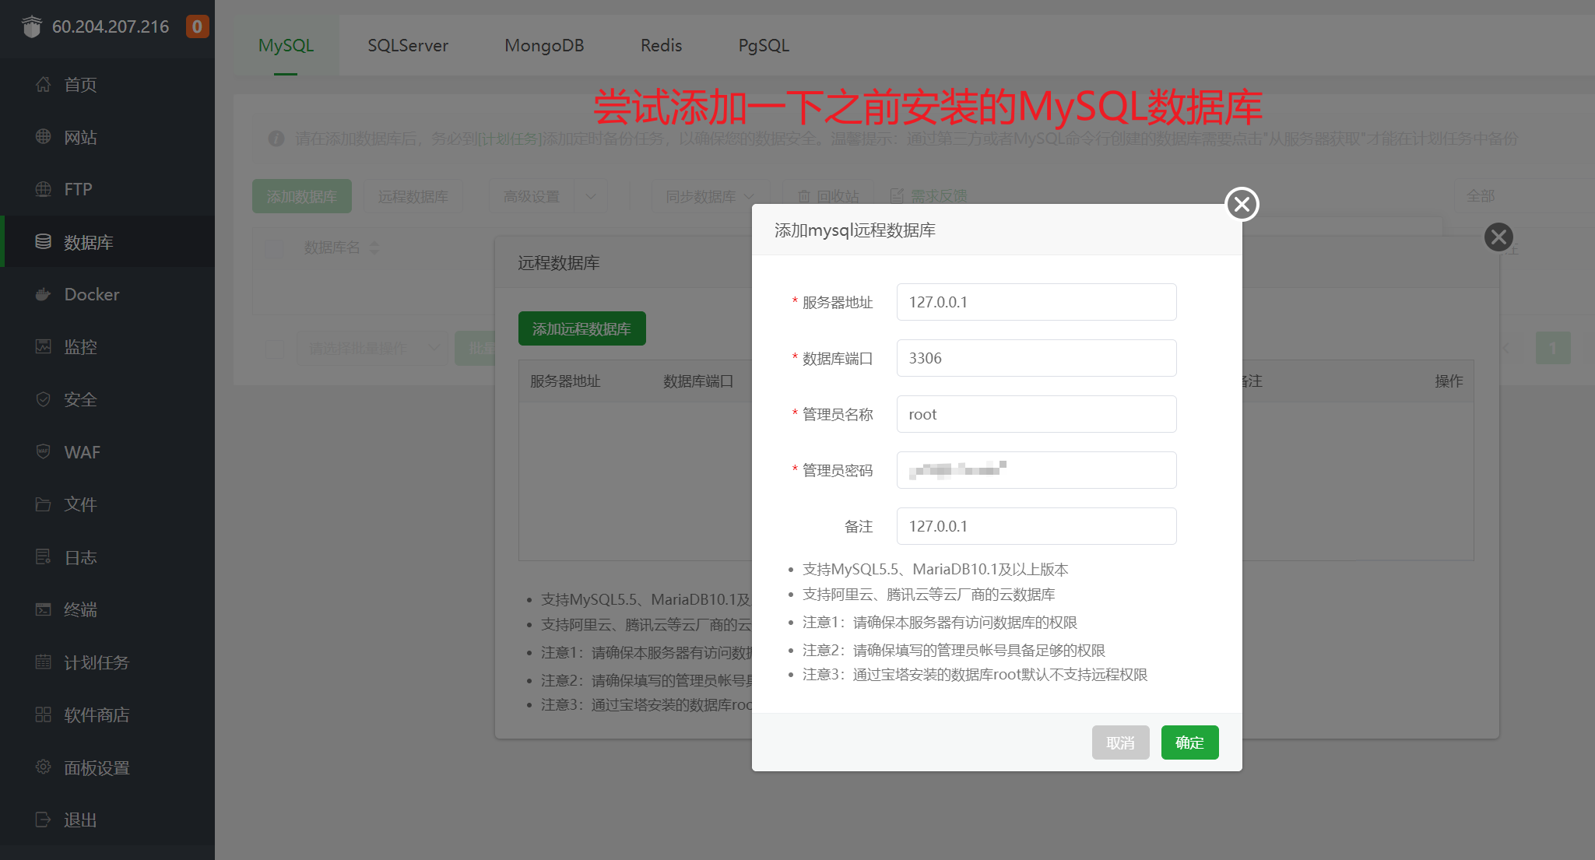Image resolution: width=1595 pixels, height=860 pixels.
Task: Open 计划任务 menu in sidebar
Action: [107, 662]
